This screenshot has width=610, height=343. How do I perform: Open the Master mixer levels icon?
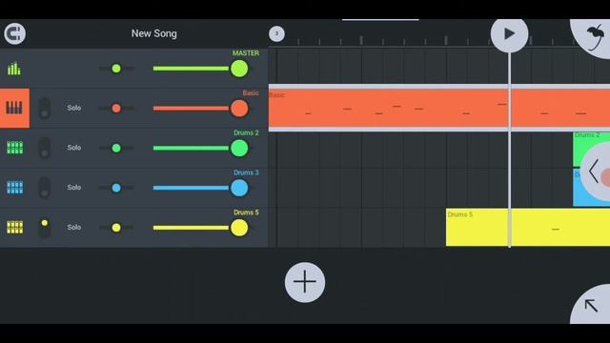(14, 69)
